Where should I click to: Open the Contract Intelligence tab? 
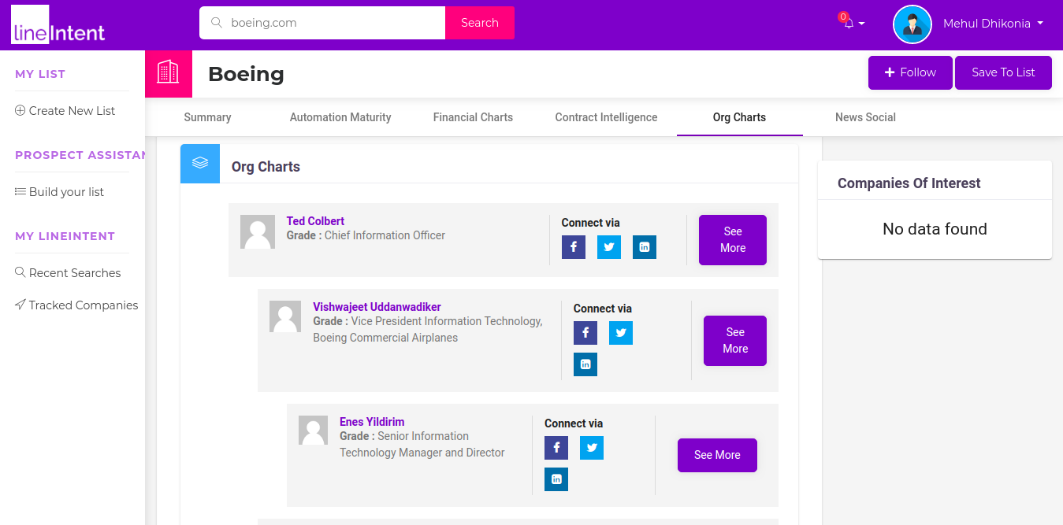(606, 117)
